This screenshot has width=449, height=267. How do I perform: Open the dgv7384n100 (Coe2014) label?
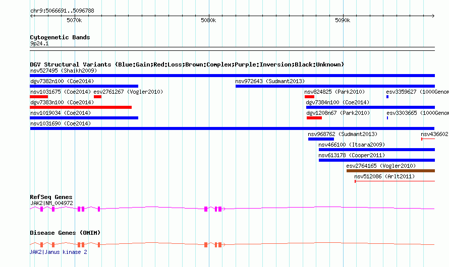pos(338,102)
